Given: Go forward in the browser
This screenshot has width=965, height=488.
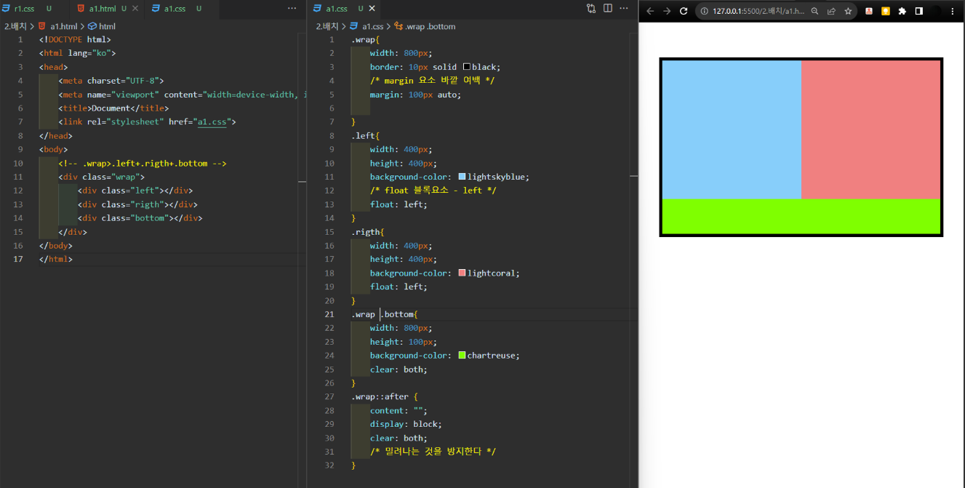Looking at the screenshot, I should 667,11.
